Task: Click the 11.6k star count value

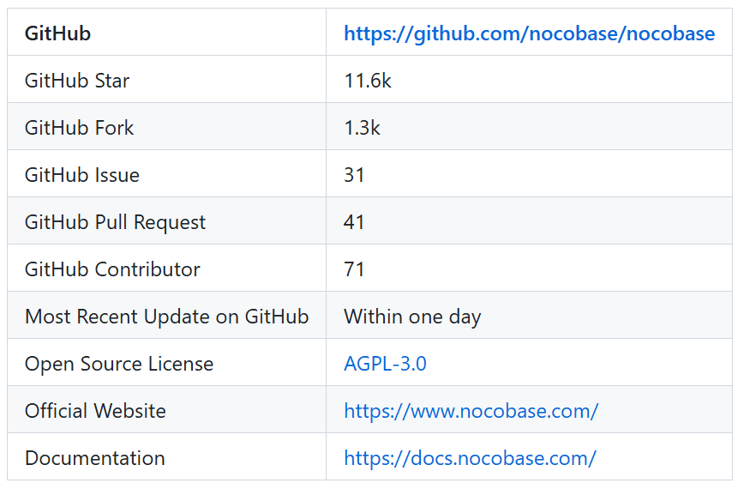Action: [x=368, y=81]
